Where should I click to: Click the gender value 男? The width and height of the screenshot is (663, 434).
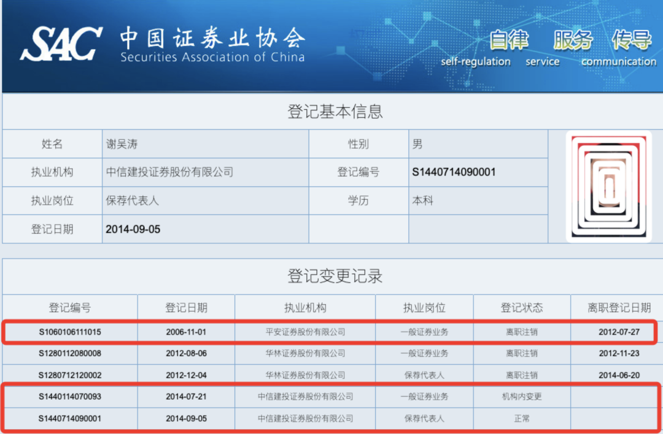pos(417,144)
